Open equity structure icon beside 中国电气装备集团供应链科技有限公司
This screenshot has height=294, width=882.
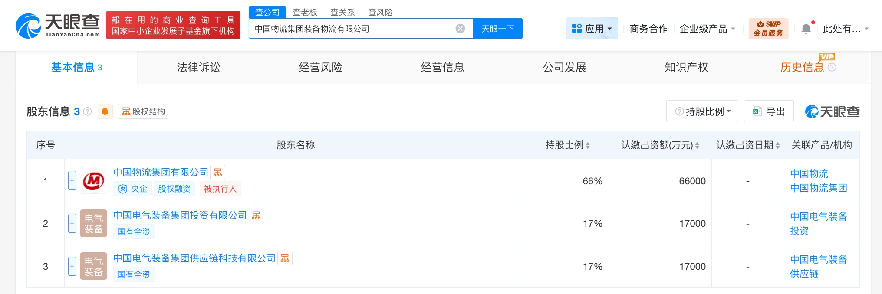point(285,258)
